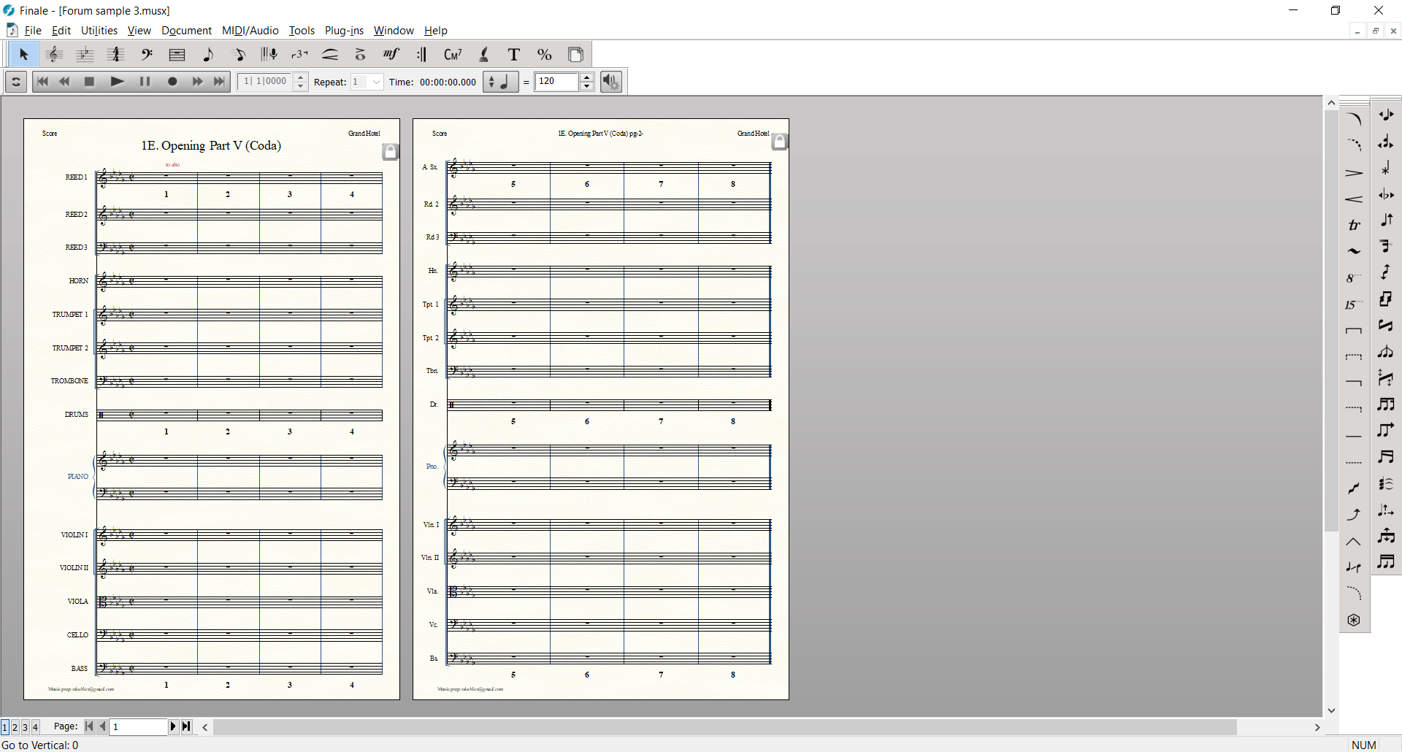
Task: Increase the tempo value with up arrow
Action: [x=586, y=77]
